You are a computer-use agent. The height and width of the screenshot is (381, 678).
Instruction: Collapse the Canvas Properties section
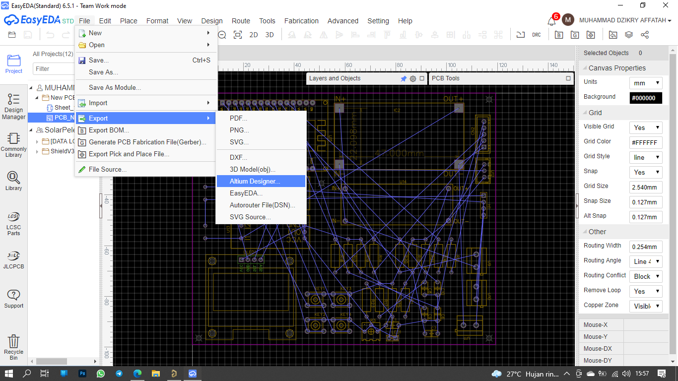(584, 68)
